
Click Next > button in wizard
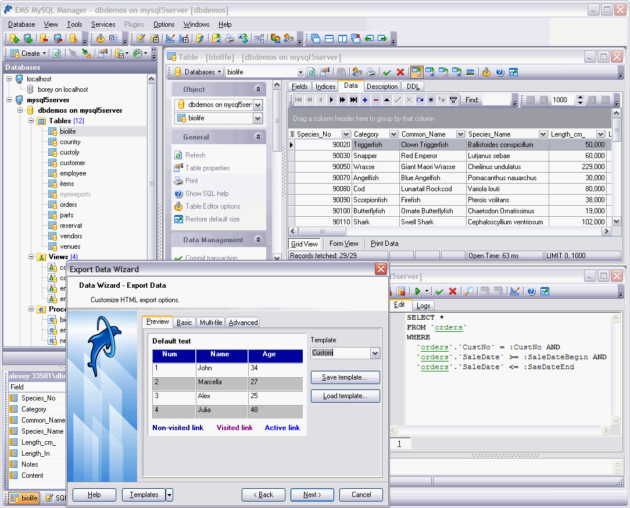point(312,495)
